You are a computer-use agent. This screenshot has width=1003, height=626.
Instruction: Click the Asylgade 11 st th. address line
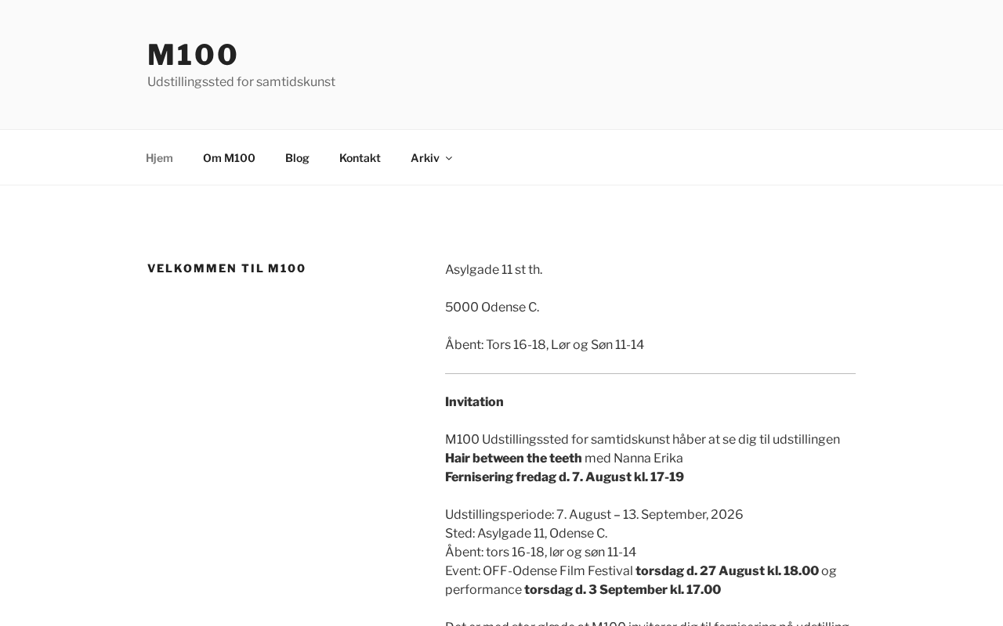coord(494,270)
